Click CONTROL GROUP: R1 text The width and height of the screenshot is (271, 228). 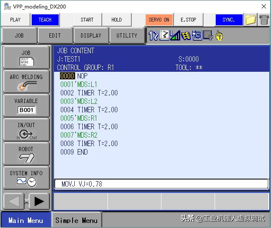pos(86,68)
